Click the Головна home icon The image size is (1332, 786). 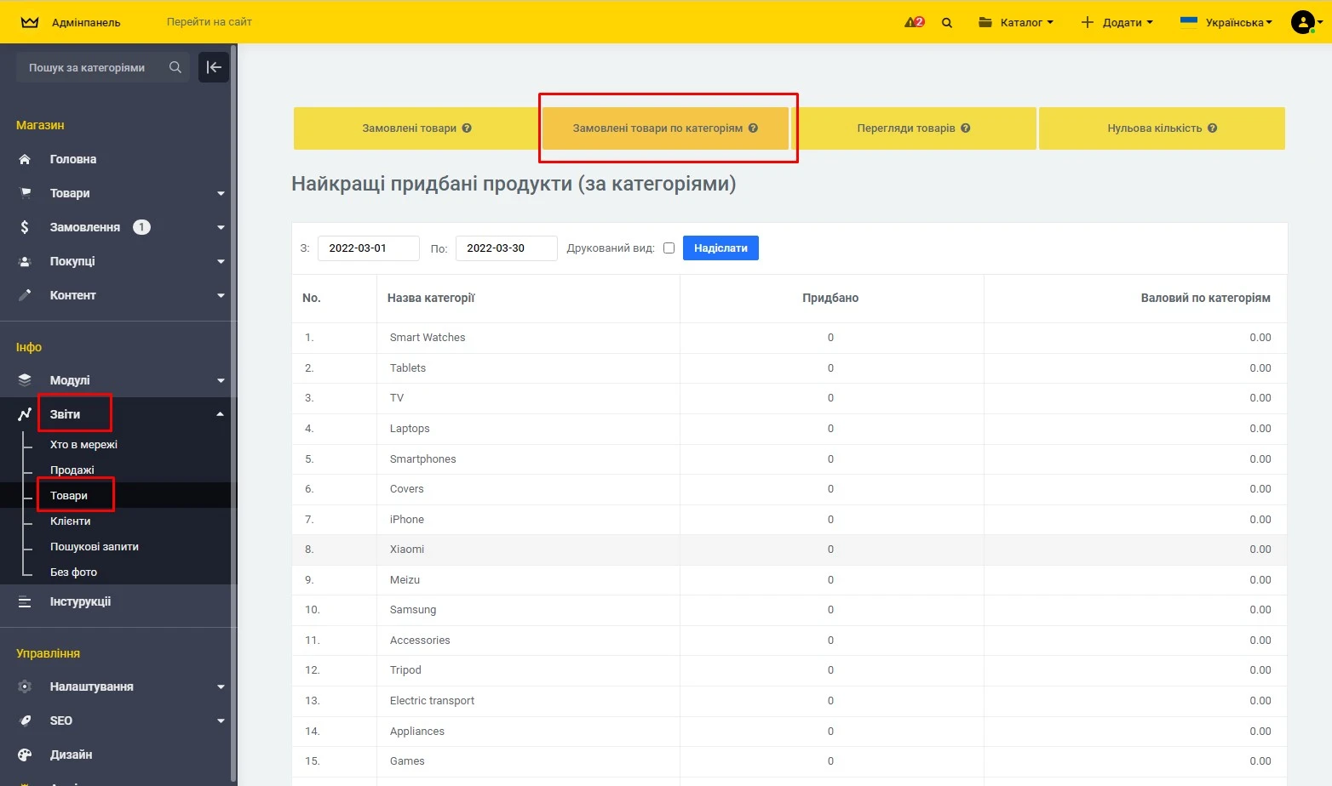[25, 159]
